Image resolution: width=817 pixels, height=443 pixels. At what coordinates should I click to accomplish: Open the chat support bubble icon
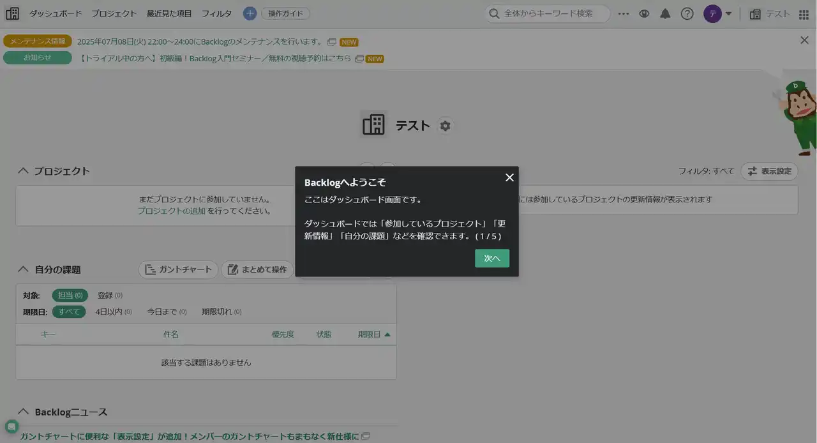coord(11,427)
